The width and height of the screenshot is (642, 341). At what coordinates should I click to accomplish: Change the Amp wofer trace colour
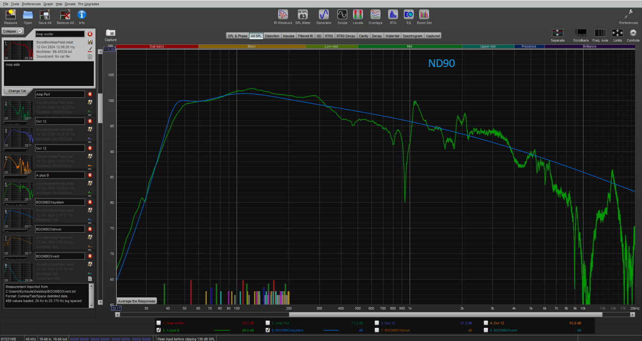pos(90,49)
